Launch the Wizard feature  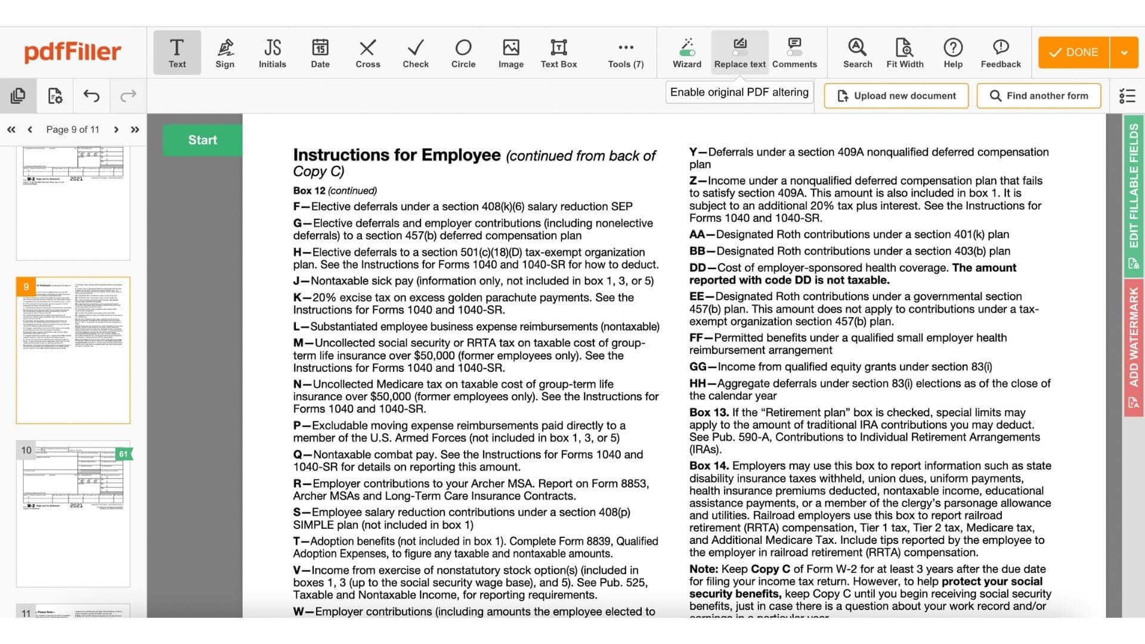pyautogui.click(x=686, y=52)
